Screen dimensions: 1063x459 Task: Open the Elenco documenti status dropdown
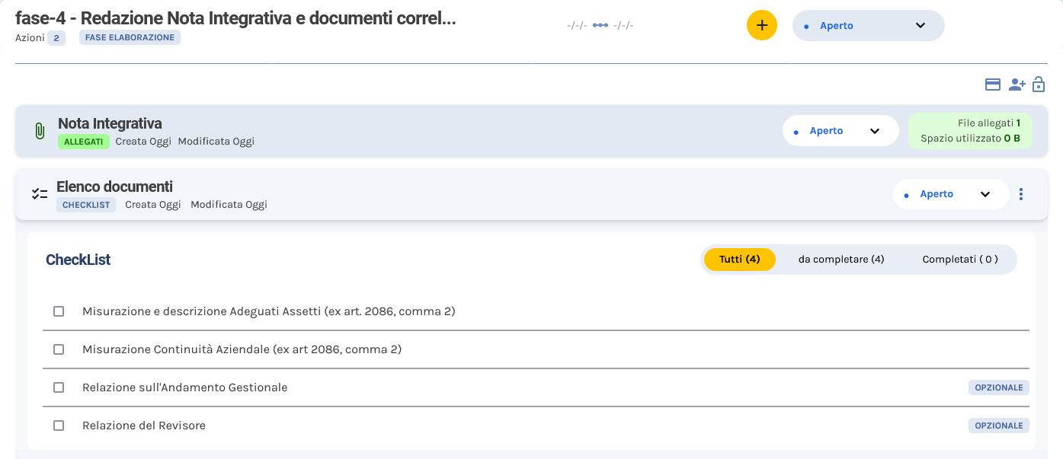950,194
